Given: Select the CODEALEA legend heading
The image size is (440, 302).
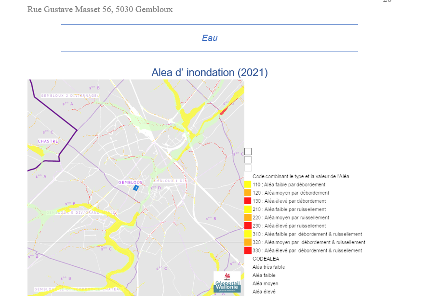Looking at the screenshot, I should coord(266,259).
